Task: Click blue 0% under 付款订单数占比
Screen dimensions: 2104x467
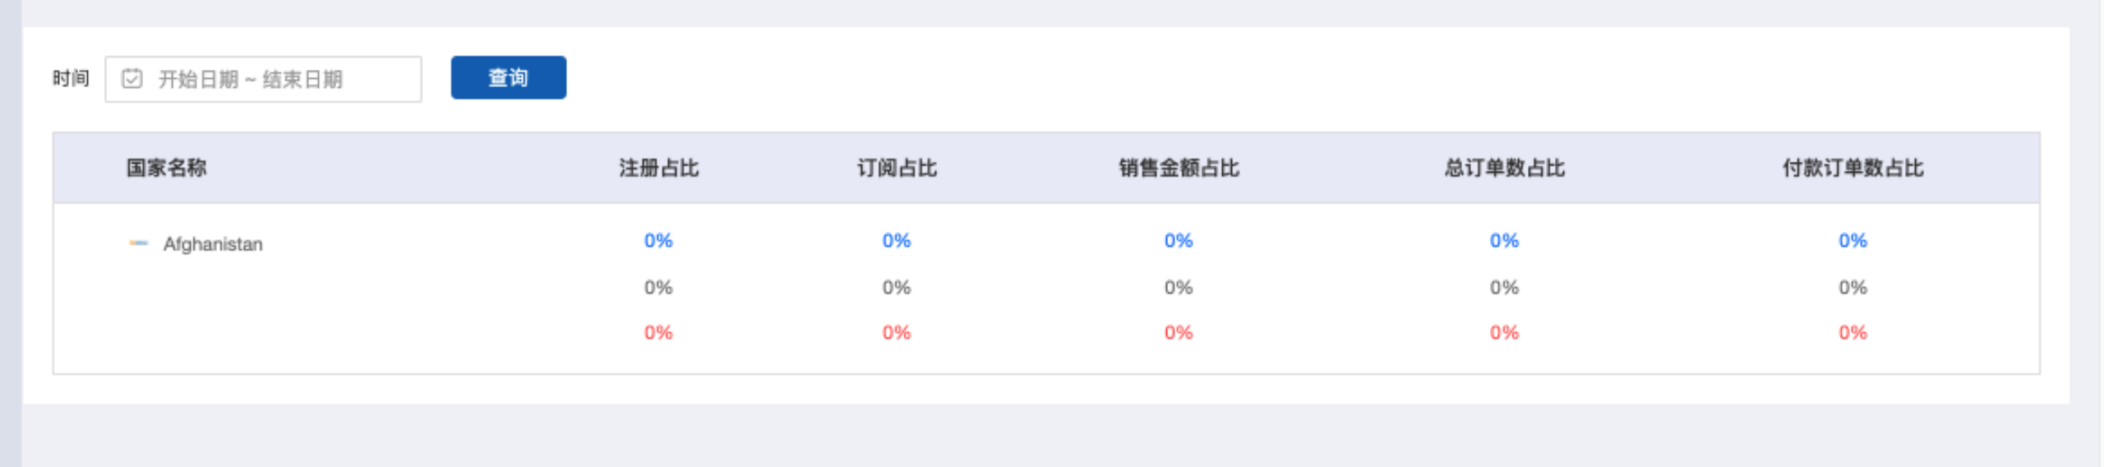Action: 1853,241
